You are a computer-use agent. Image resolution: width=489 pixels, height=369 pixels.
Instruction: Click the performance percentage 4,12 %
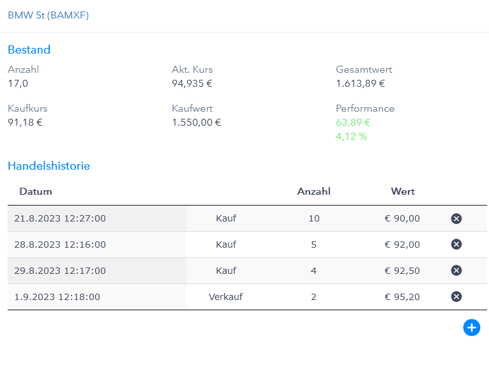[x=352, y=137]
